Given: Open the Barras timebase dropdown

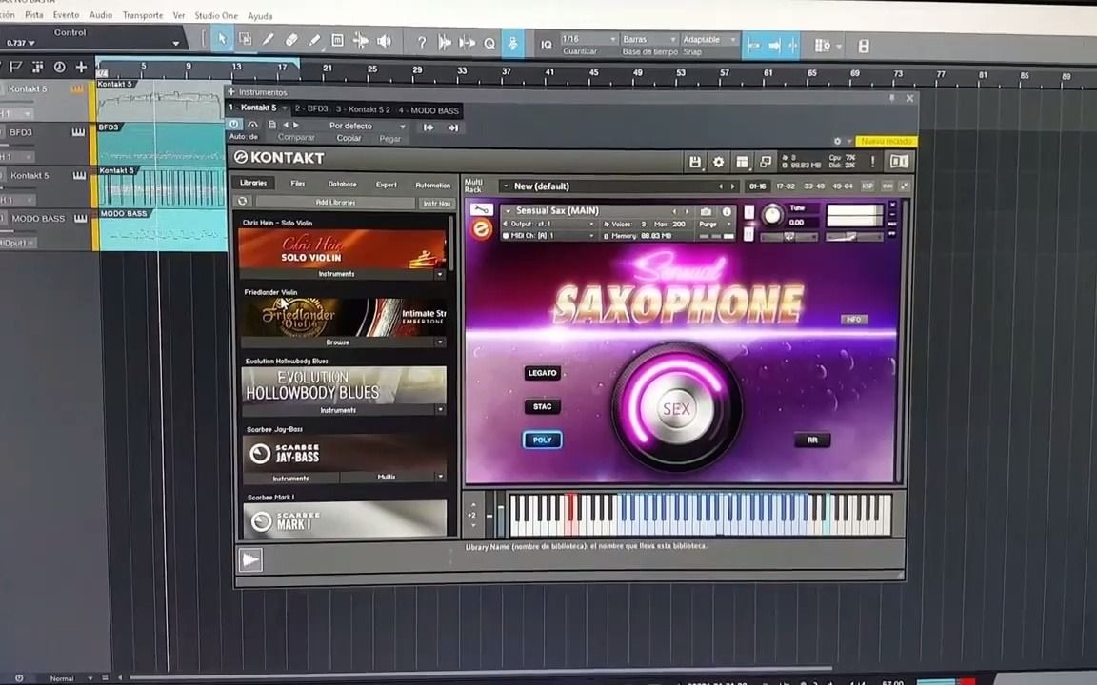Looking at the screenshot, I should [x=649, y=40].
